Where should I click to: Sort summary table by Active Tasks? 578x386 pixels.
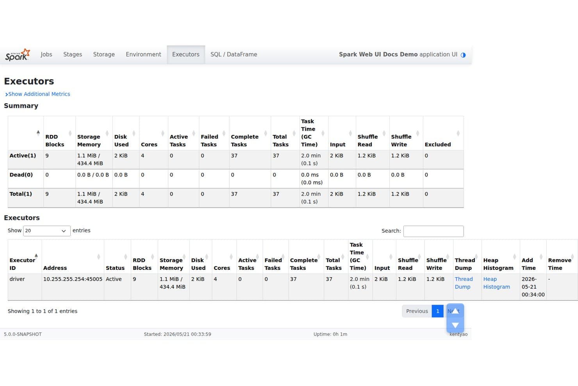click(184, 133)
